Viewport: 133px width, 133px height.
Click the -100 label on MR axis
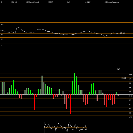coord(130,117)
